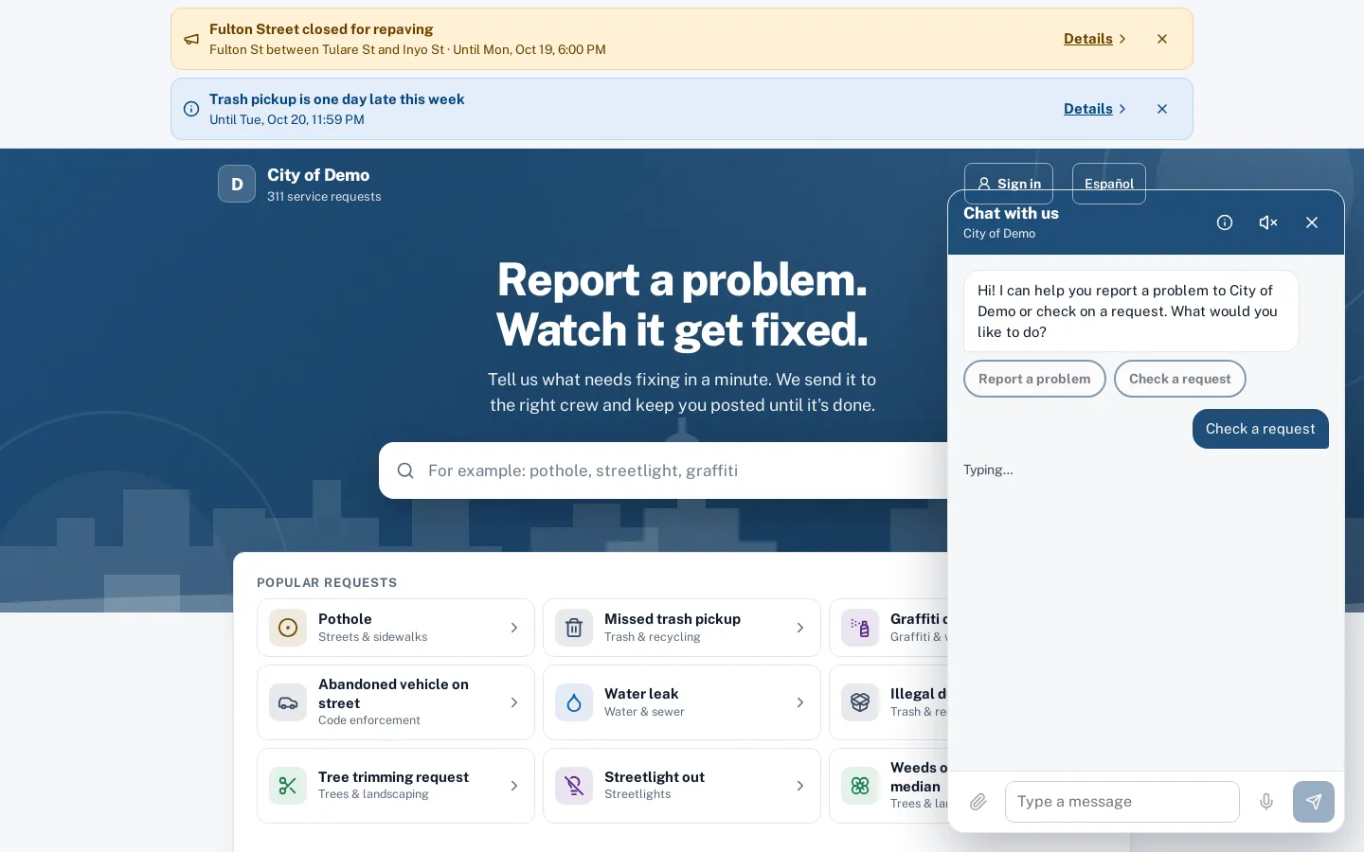Close the Chat with us panel

[1312, 222]
